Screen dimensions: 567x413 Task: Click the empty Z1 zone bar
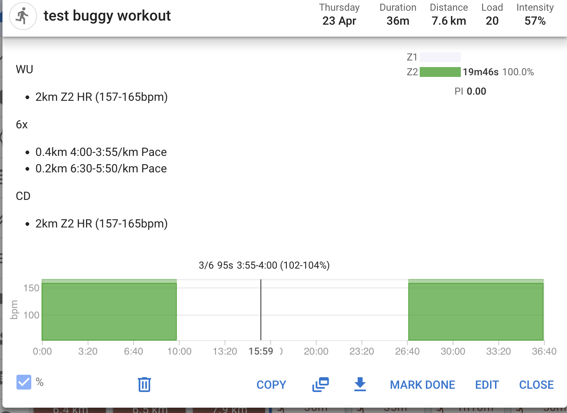click(x=440, y=57)
